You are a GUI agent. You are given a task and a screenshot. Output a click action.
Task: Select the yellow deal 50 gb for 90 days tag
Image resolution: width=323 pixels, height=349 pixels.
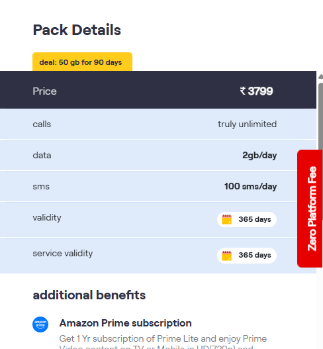[82, 62]
